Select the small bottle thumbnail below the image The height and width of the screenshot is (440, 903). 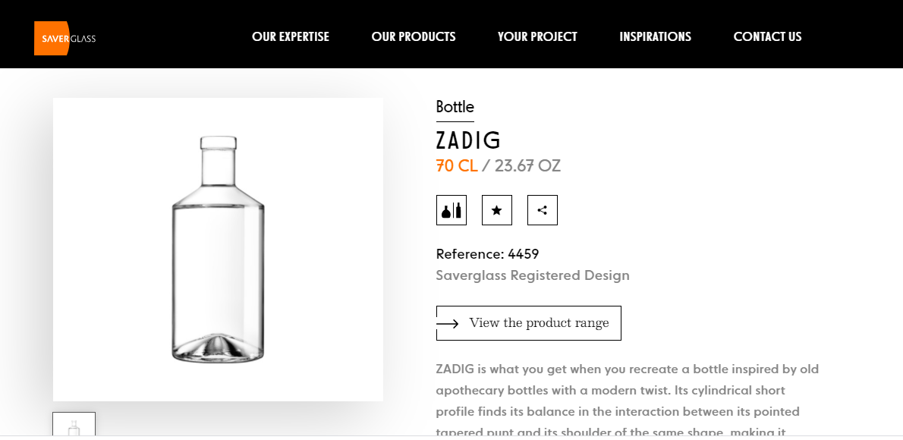click(74, 425)
